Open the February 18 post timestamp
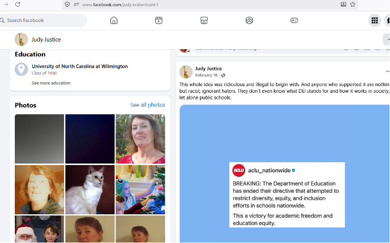 coord(206,75)
